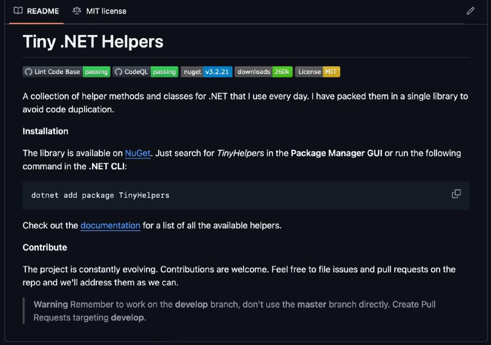
Task: Click the Installation heading
Action: (45, 131)
